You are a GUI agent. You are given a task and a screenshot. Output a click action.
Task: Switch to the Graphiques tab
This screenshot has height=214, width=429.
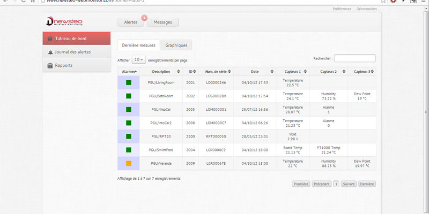click(176, 45)
